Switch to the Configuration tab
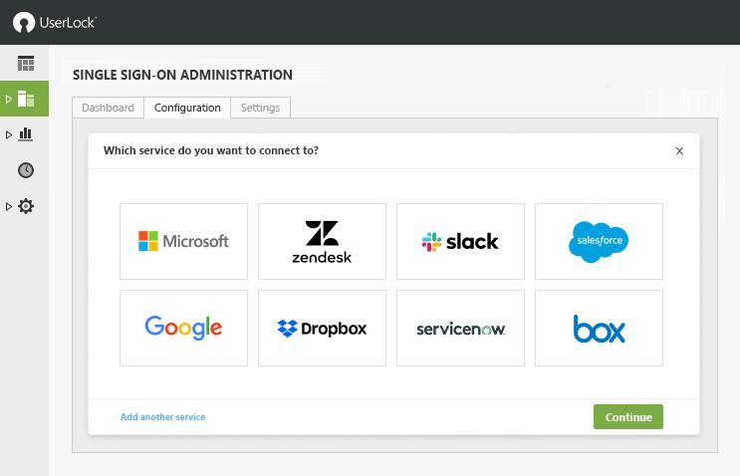The width and height of the screenshot is (740, 476). pyautogui.click(x=187, y=108)
